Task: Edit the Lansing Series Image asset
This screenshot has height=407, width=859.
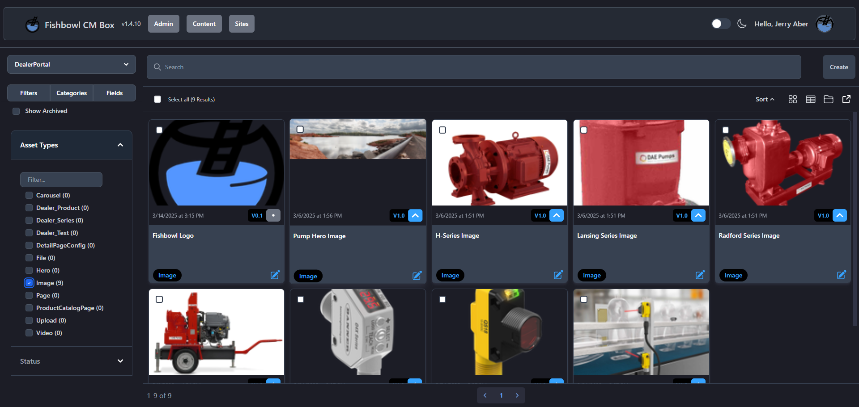Action: click(x=700, y=275)
